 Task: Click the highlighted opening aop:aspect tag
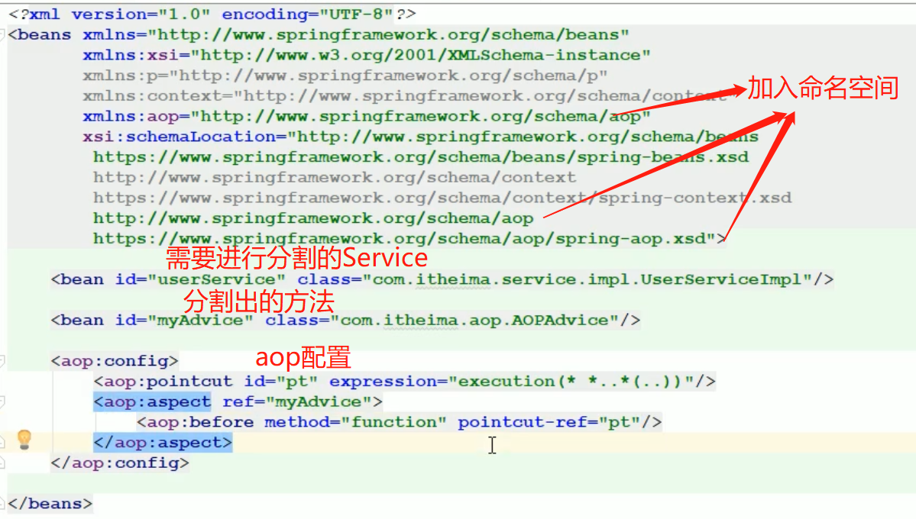pos(152,401)
